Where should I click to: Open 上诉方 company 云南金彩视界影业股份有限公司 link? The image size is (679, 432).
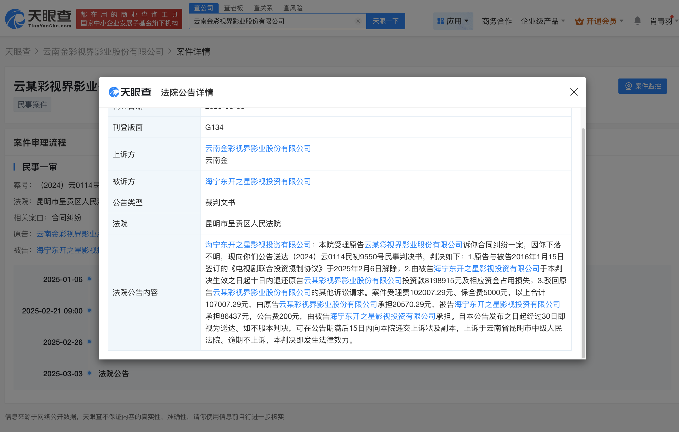(258, 148)
